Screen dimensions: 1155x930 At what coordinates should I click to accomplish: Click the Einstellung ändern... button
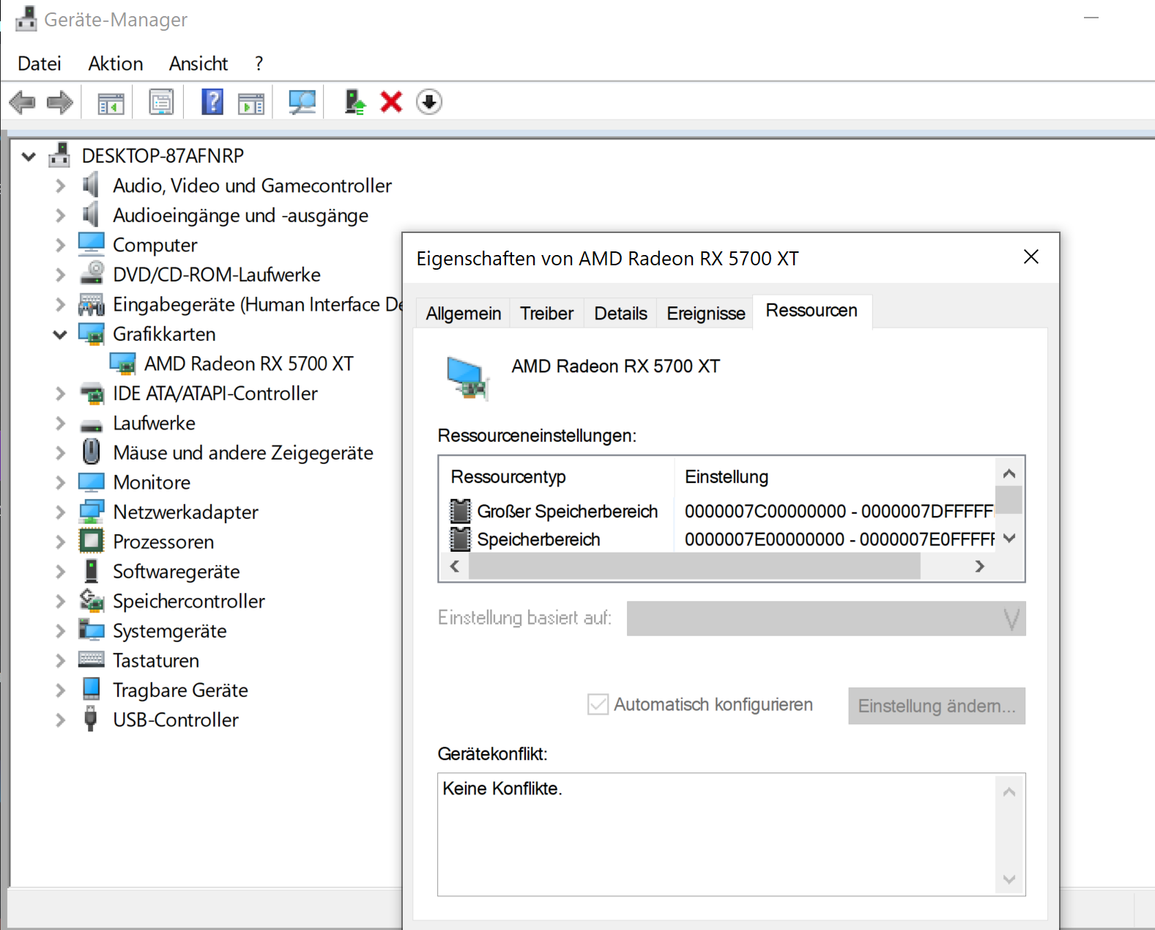coord(937,706)
